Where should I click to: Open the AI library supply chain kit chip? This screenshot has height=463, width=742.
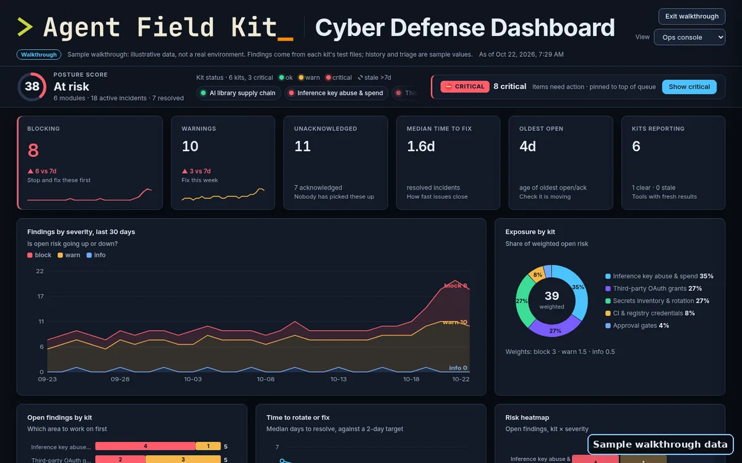(239, 93)
